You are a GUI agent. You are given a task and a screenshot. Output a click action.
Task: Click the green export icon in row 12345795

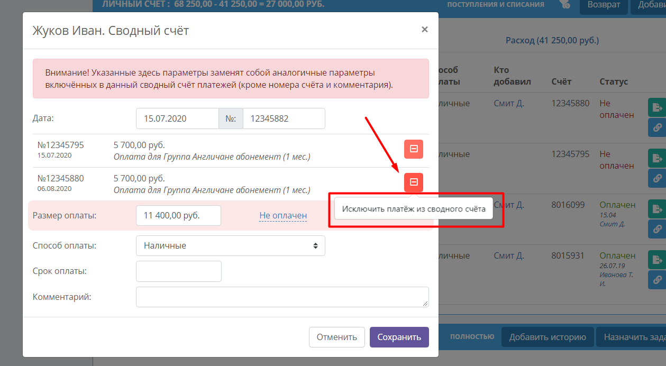[x=657, y=158]
